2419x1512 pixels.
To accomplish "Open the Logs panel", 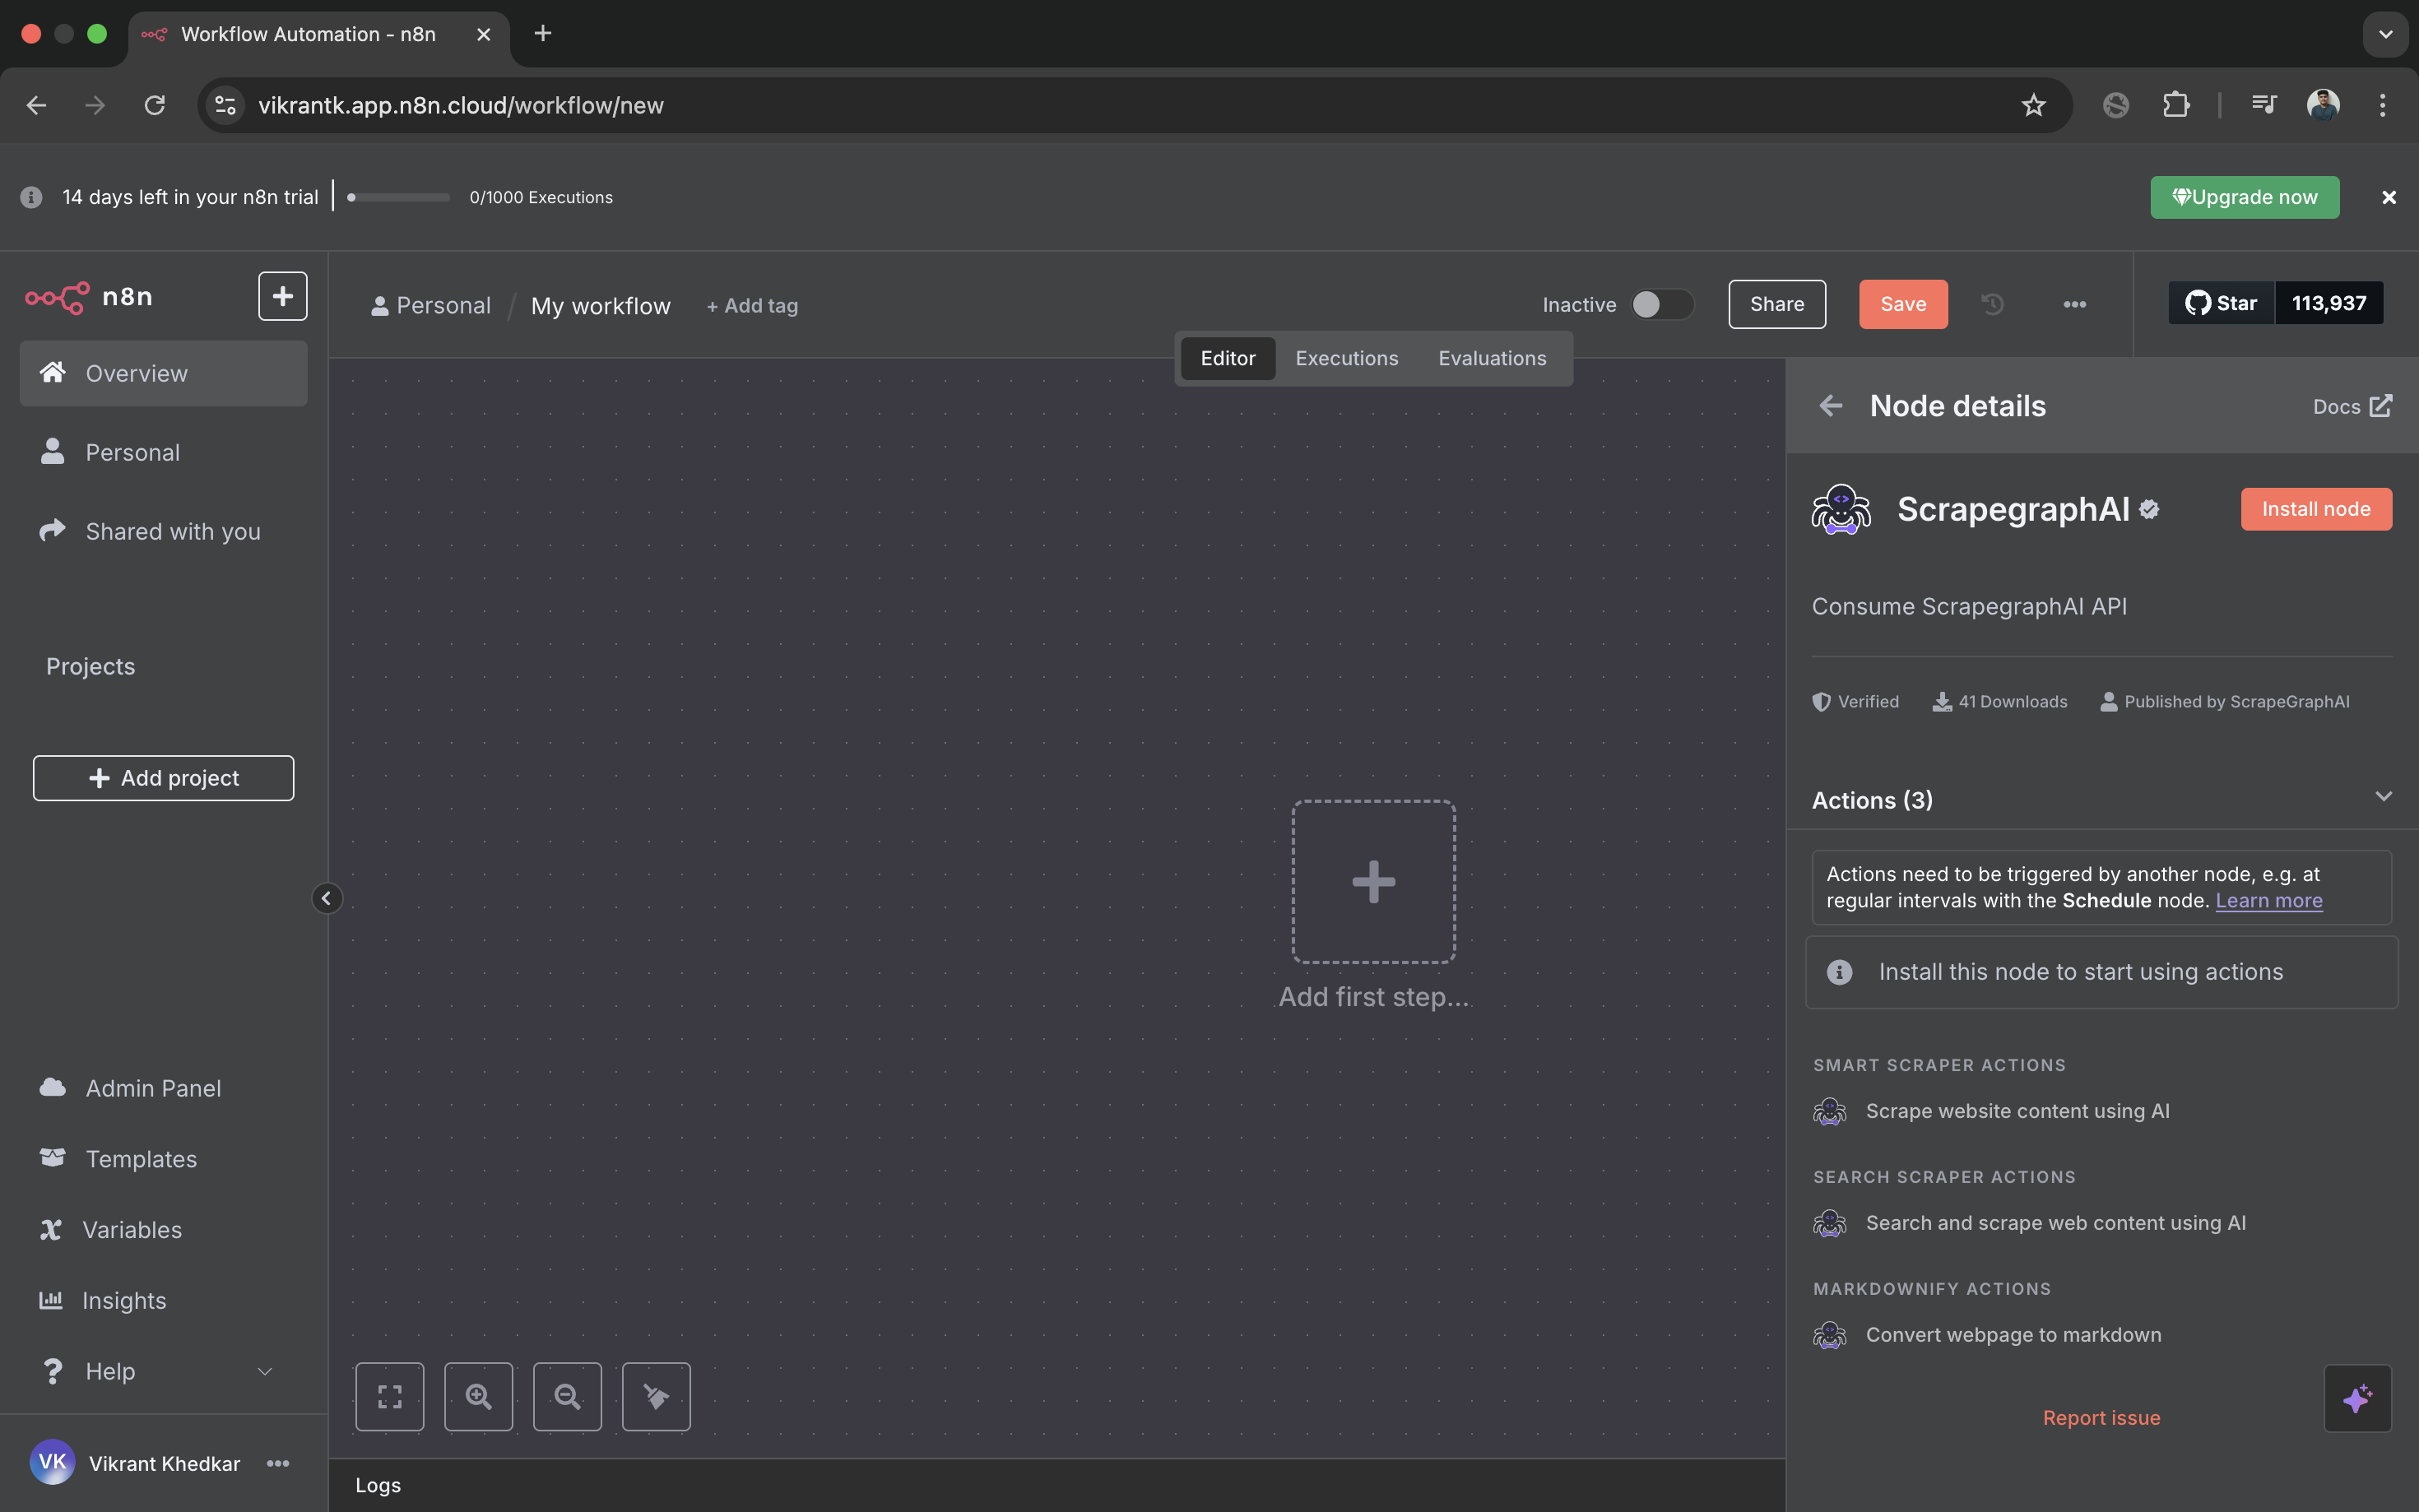I will [378, 1485].
